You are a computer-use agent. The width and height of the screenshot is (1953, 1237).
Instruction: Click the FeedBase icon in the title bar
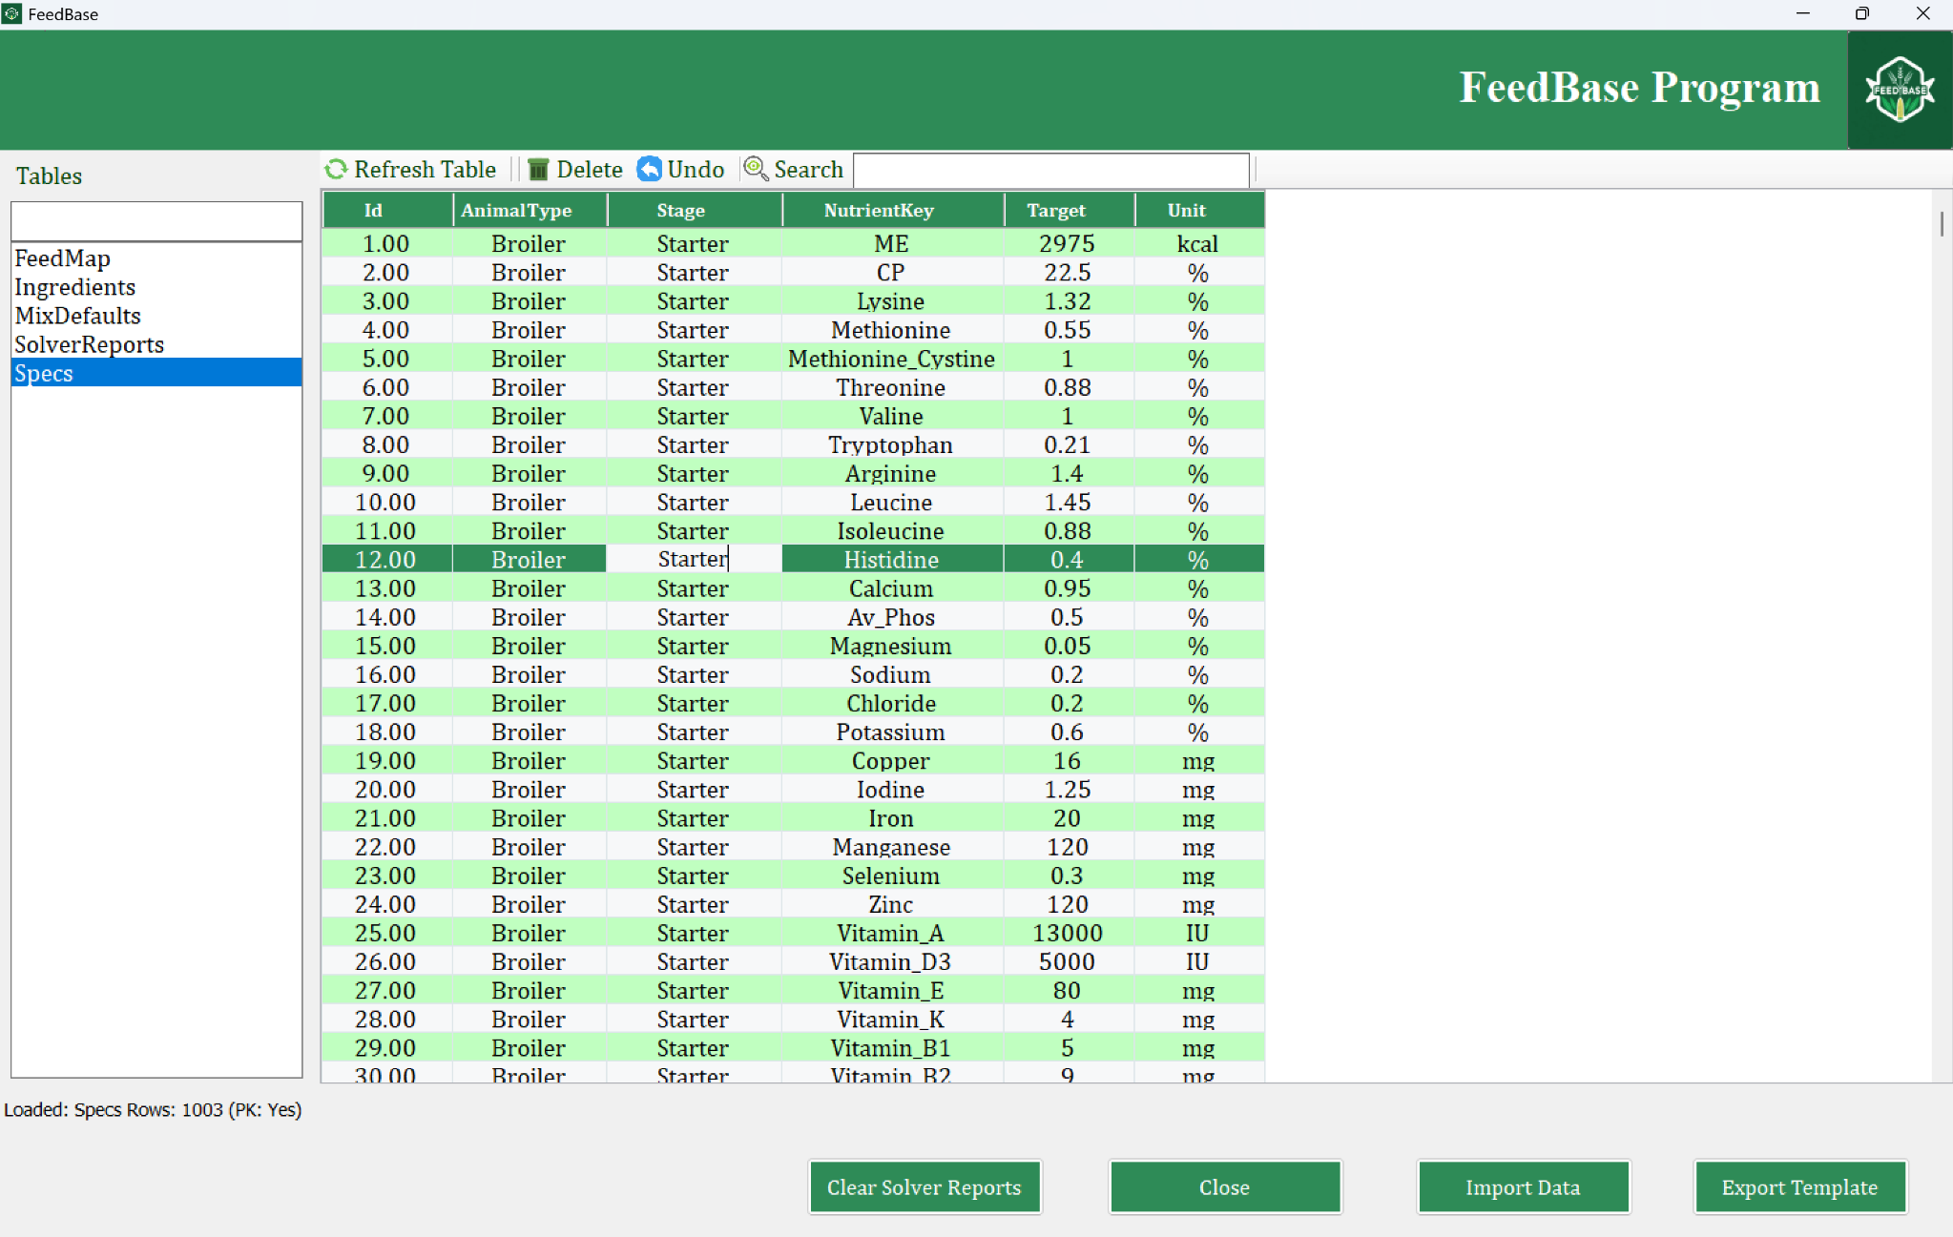coord(11,13)
